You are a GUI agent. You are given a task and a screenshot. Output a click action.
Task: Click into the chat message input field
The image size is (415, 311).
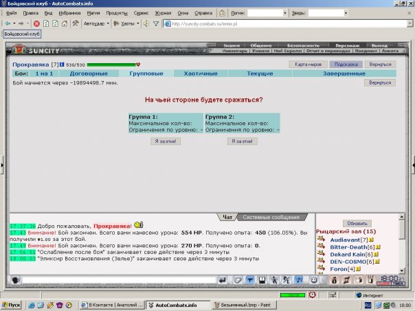click(119, 280)
